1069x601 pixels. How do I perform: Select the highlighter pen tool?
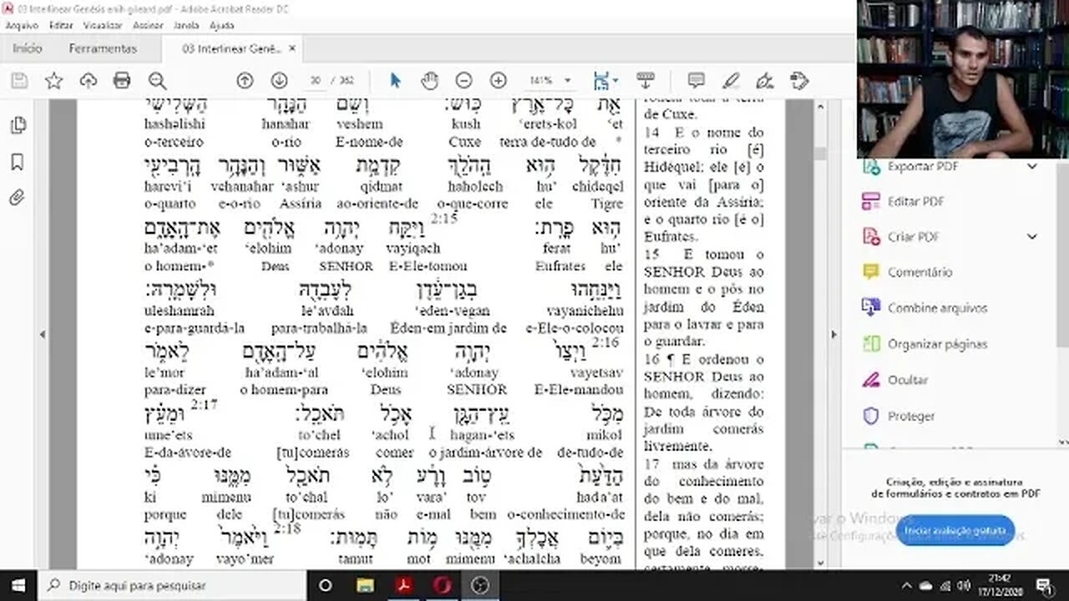click(x=731, y=80)
